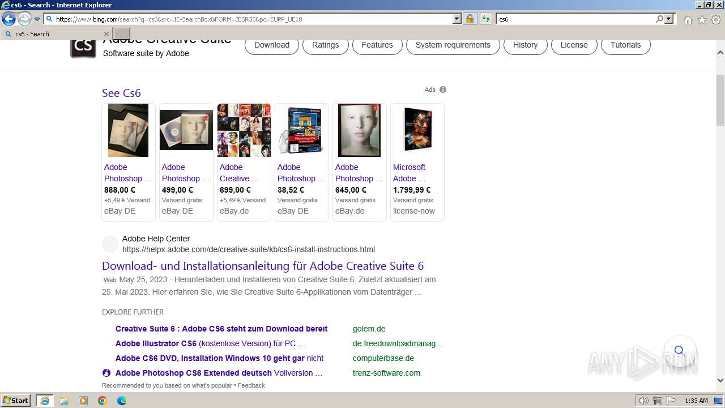Viewport: 725px width, 408px height.
Task: Select the Ratings pill button
Action: (325, 45)
